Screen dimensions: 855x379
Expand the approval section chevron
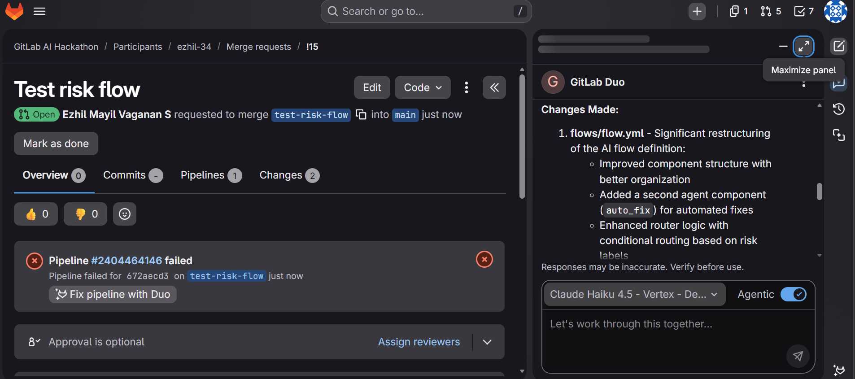(x=487, y=342)
